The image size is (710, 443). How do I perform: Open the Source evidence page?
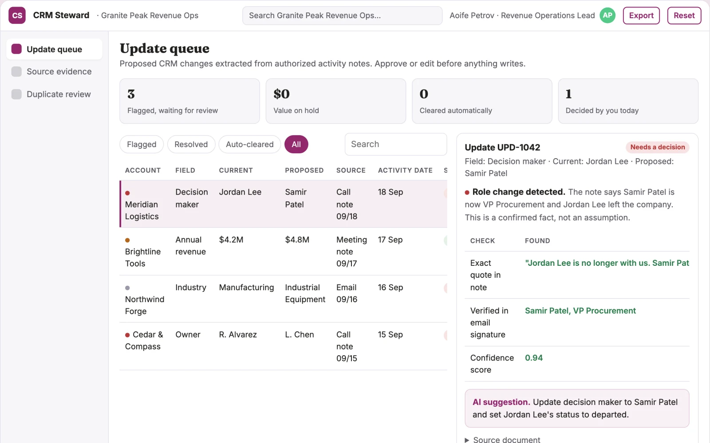(x=54, y=71)
